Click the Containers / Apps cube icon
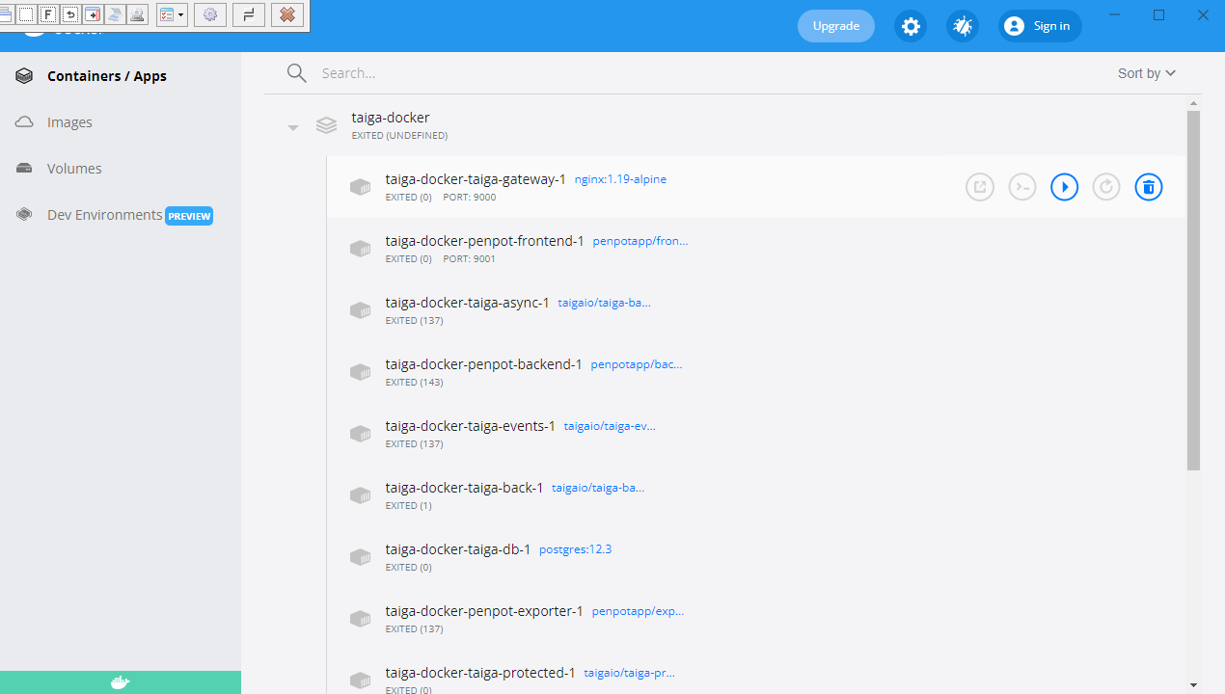Screen dimensions: 1225x694 25,76
